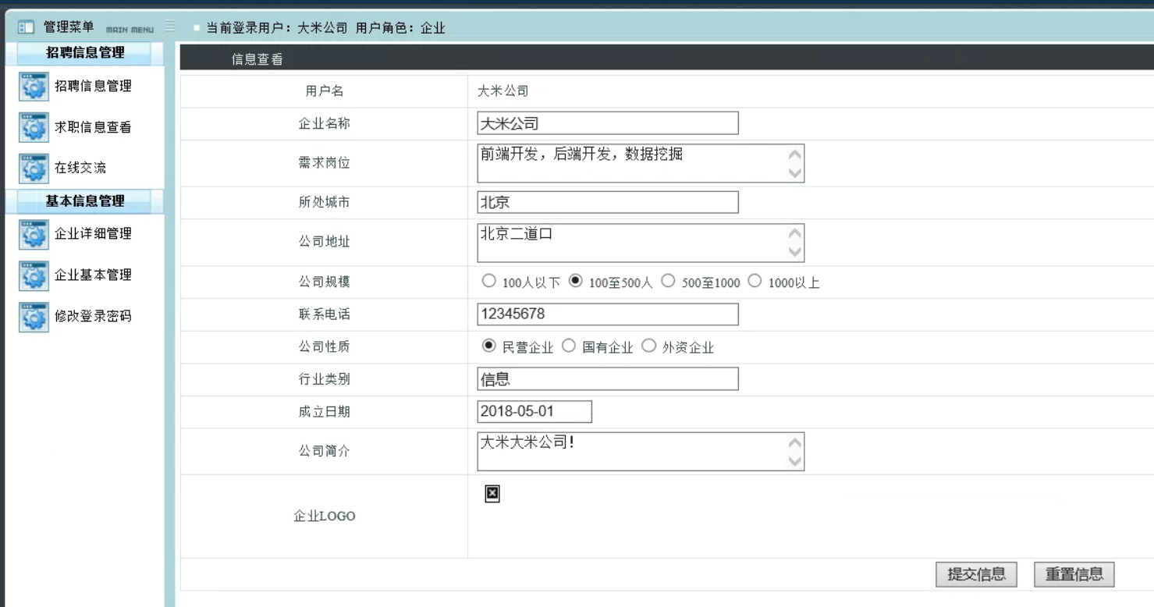Open the 招聘信息管理 menu link

tap(93, 87)
